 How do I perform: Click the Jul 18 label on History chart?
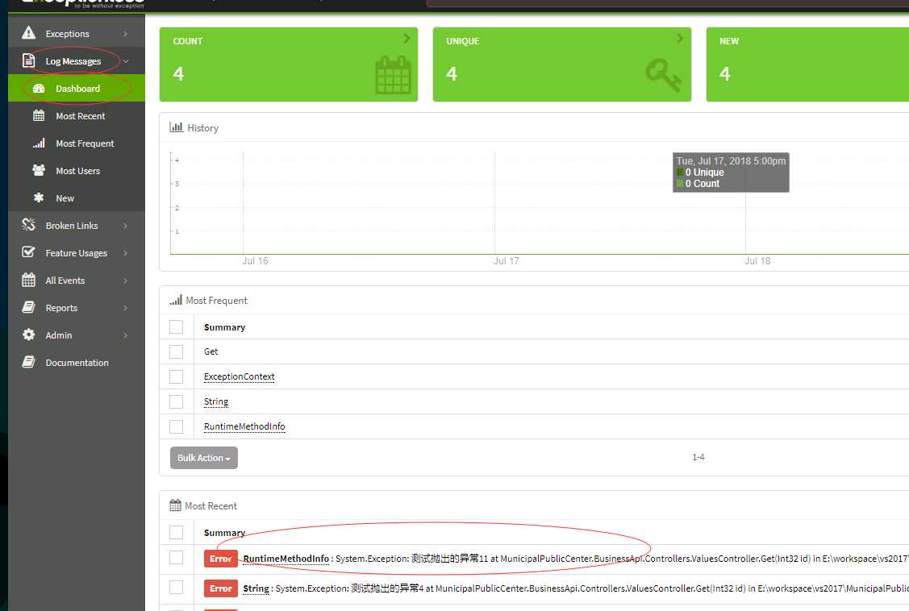[x=757, y=260]
